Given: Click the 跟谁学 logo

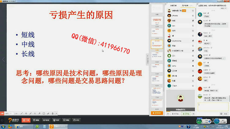Looking at the screenshot, I should coord(13,120).
